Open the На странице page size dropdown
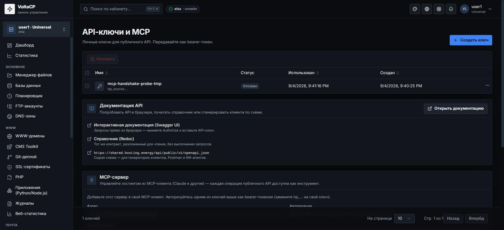The width and height of the screenshot is (504, 230). click(404, 218)
